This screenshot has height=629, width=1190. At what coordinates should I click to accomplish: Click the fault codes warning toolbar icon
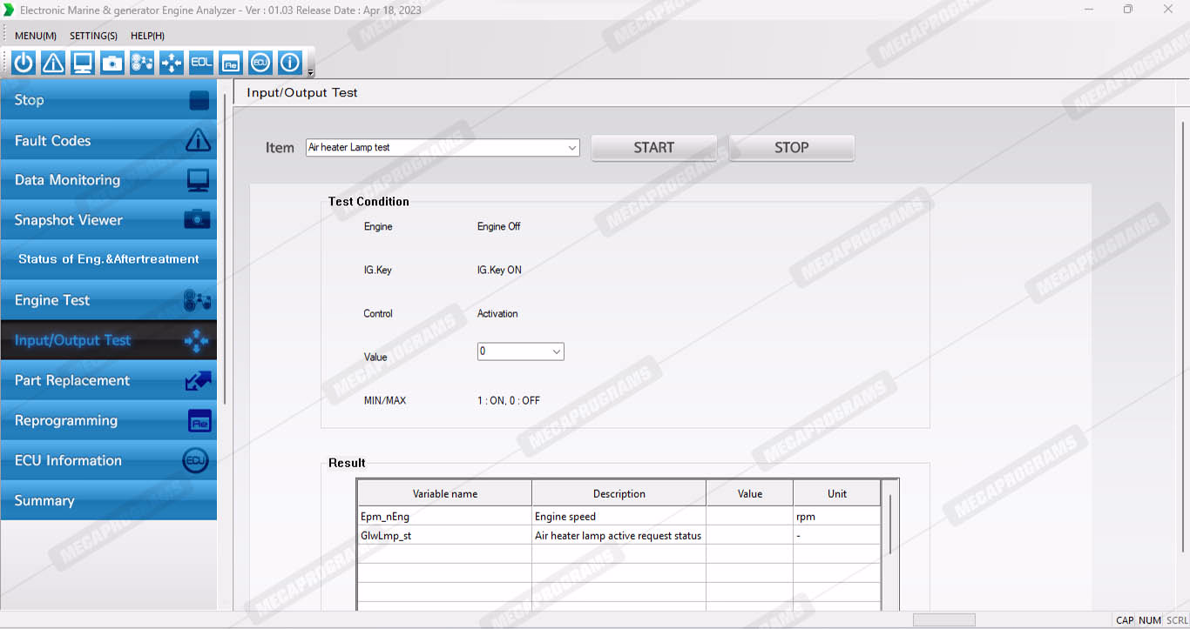click(53, 63)
